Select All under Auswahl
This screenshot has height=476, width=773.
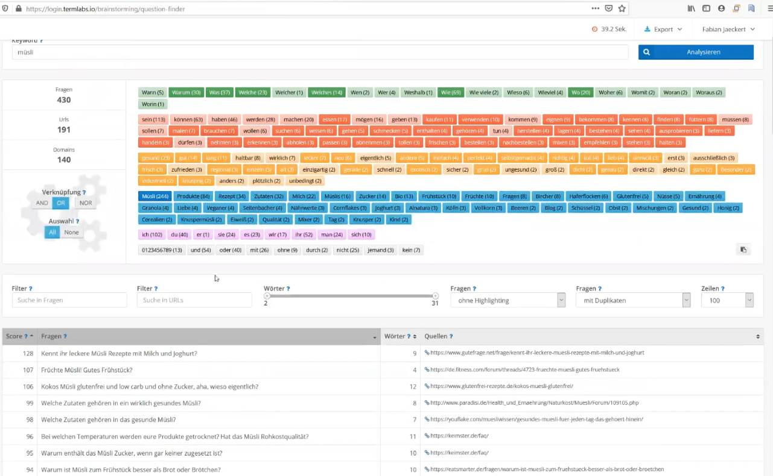click(x=52, y=232)
